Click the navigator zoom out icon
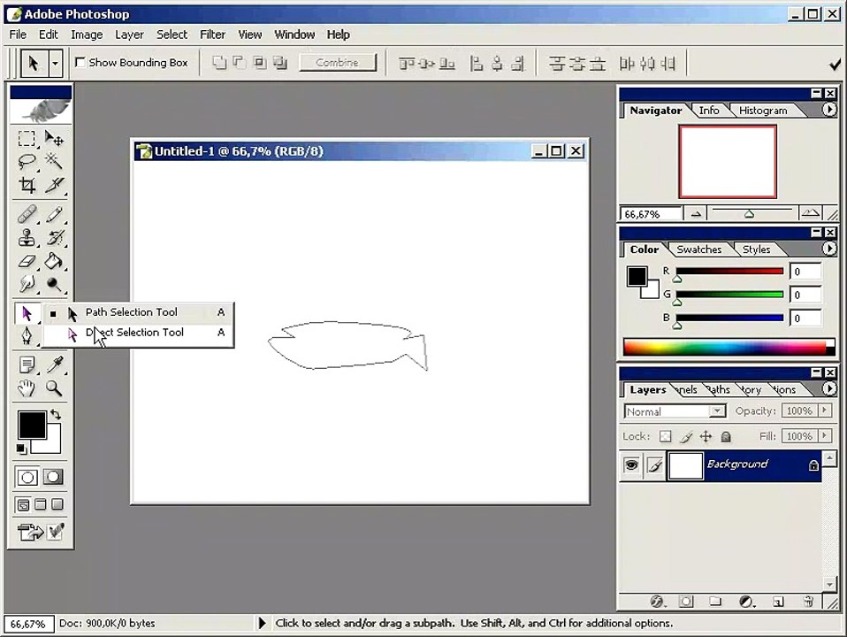 tap(696, 214)
